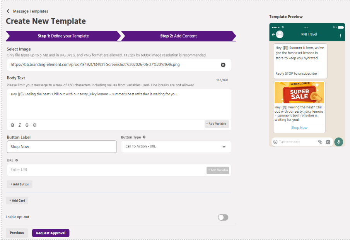Open the emoji picker icon

pyautogui.click(x=34, y=125)
